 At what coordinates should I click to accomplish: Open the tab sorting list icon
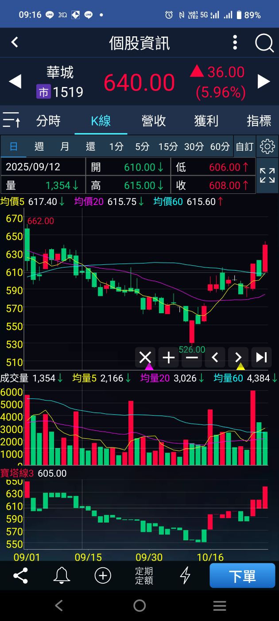(12, 120)
